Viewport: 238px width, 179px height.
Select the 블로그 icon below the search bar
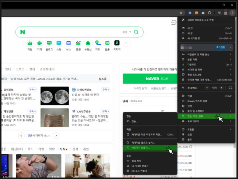click(x=49, y=43)
